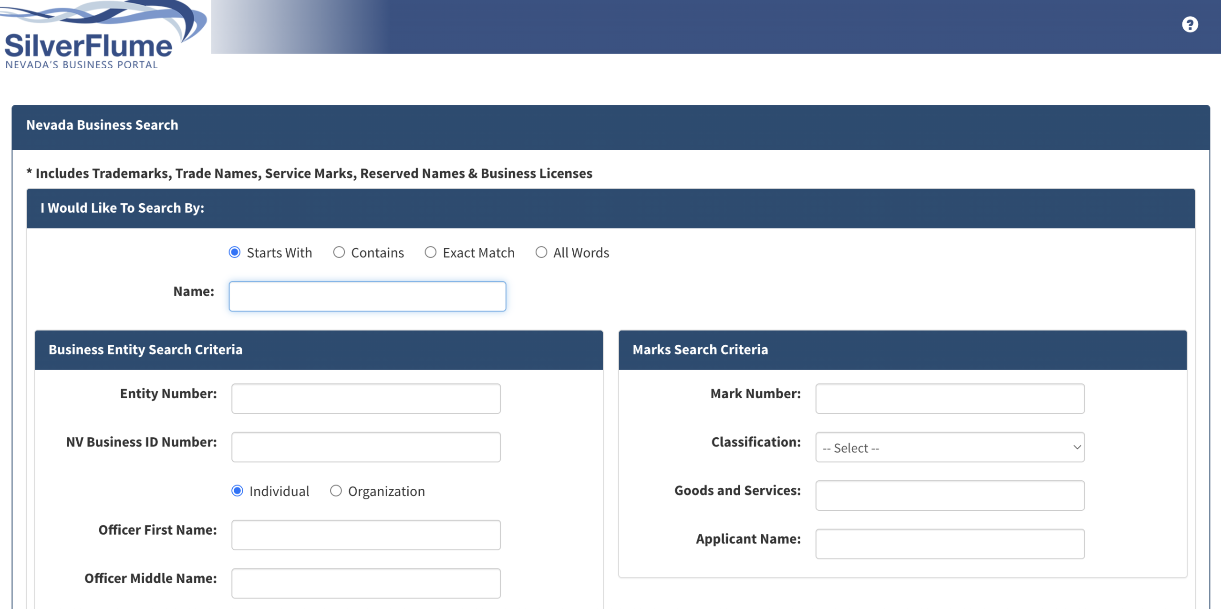Viewport: 1221px width, 609px height.
Task: Click the Mark Number input box
Action: pos(950,399)
